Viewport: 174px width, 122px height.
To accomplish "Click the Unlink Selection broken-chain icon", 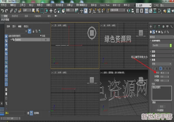I will [16, 11].
